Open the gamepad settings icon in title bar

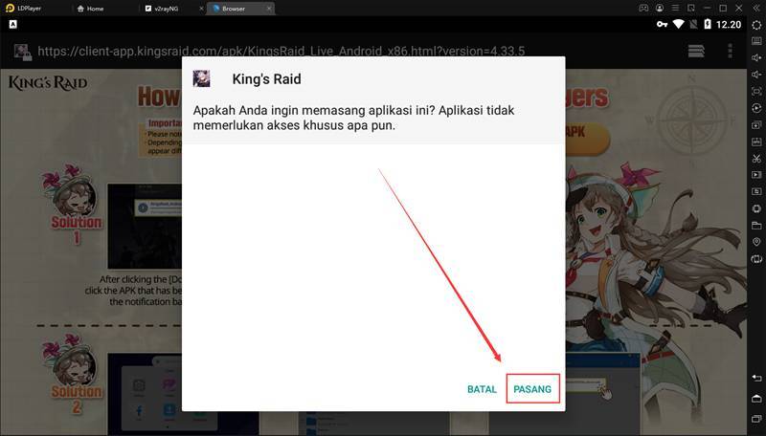[643, 9]
